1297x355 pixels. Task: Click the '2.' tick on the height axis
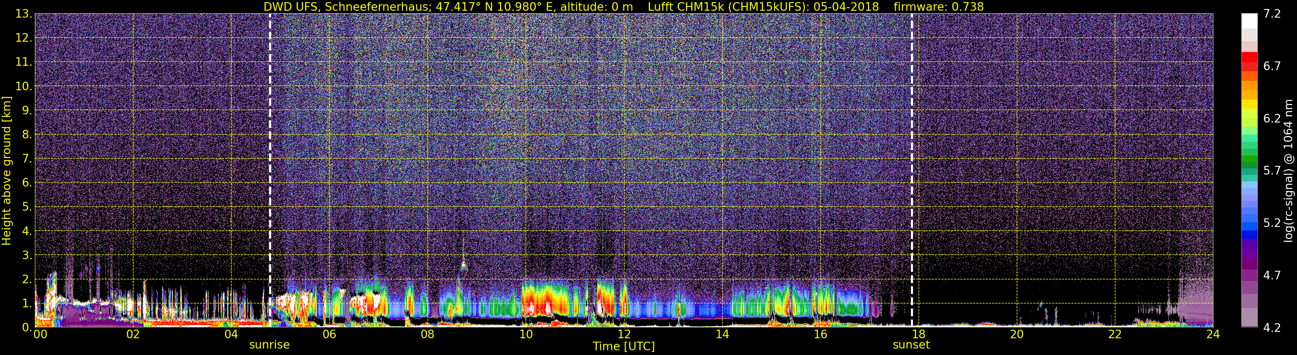click(x=27, y=279)
